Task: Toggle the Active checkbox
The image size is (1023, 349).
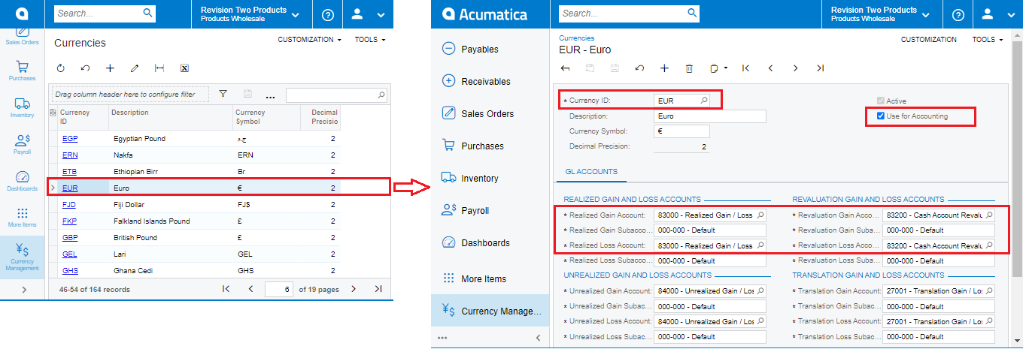Action: pos(881,101)
